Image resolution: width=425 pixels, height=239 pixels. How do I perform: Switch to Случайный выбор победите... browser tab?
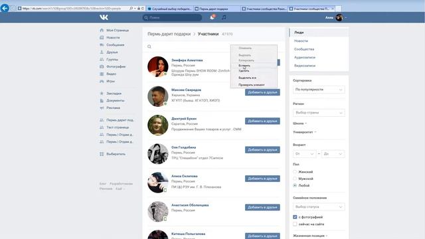170,9
